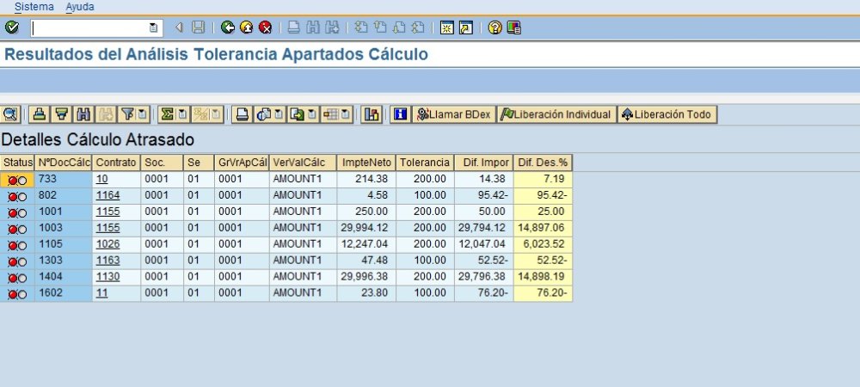Select the VerValCálc column header
The width and height of the screenshot is (860, 387).
(303, 163)
